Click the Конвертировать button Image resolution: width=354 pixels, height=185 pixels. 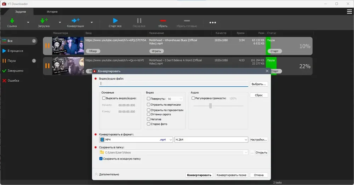(199, 175)
